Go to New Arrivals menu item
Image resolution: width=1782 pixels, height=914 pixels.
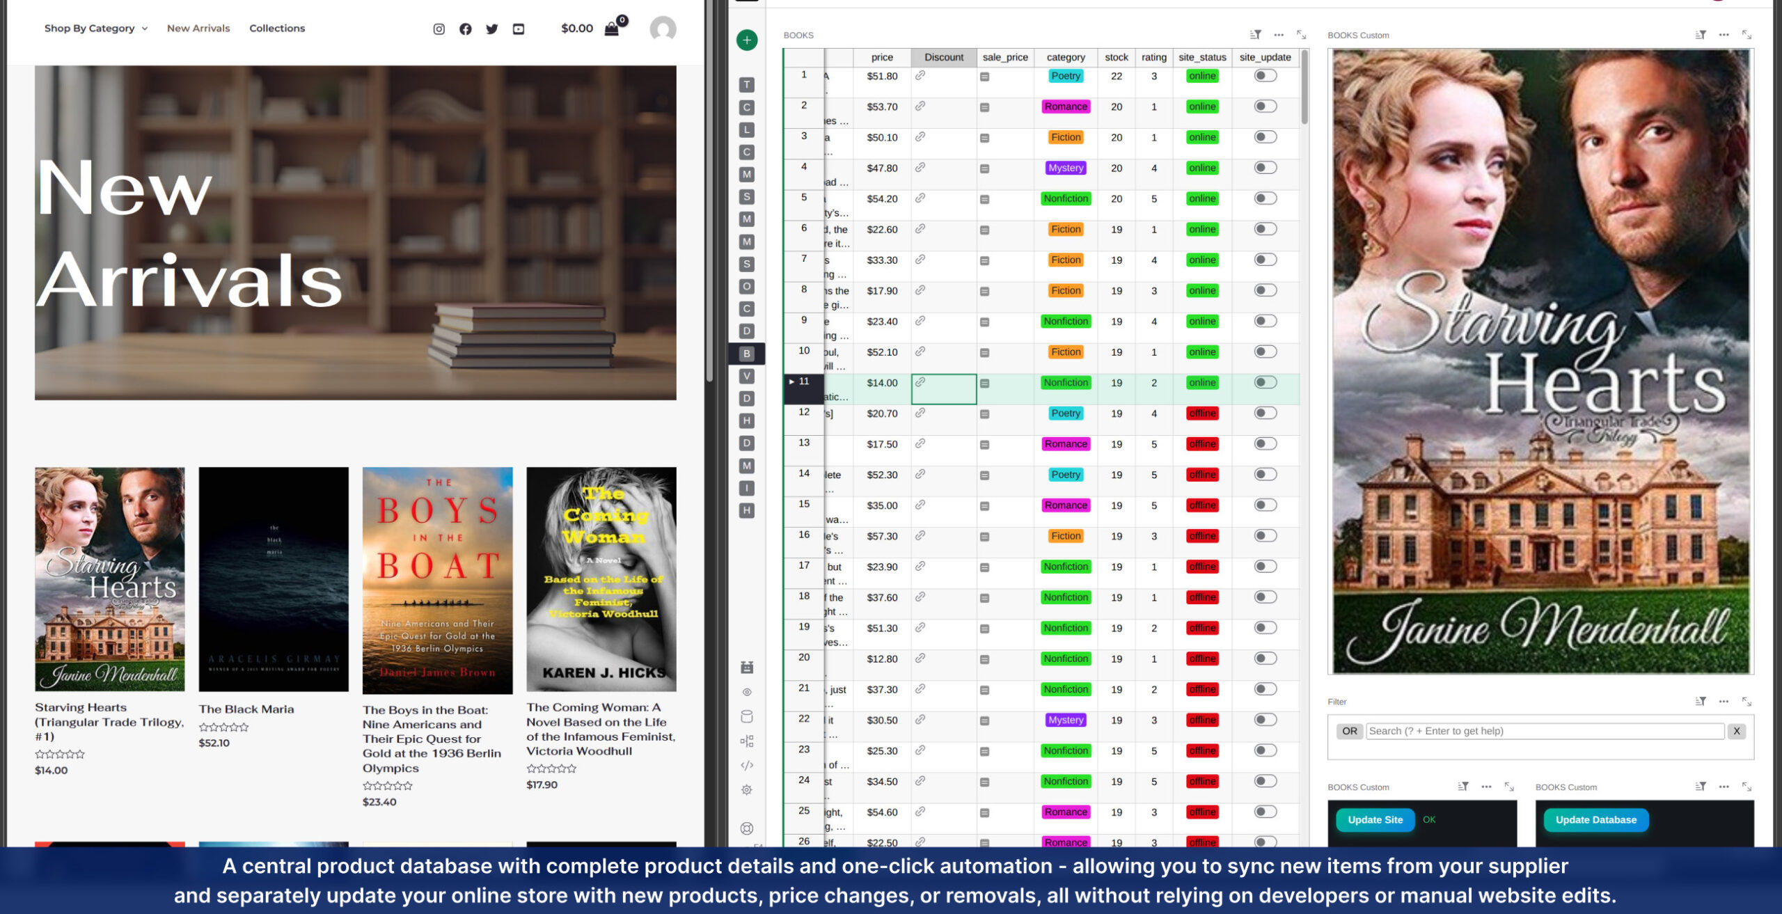pyautogui.click(x=198, y=29)
